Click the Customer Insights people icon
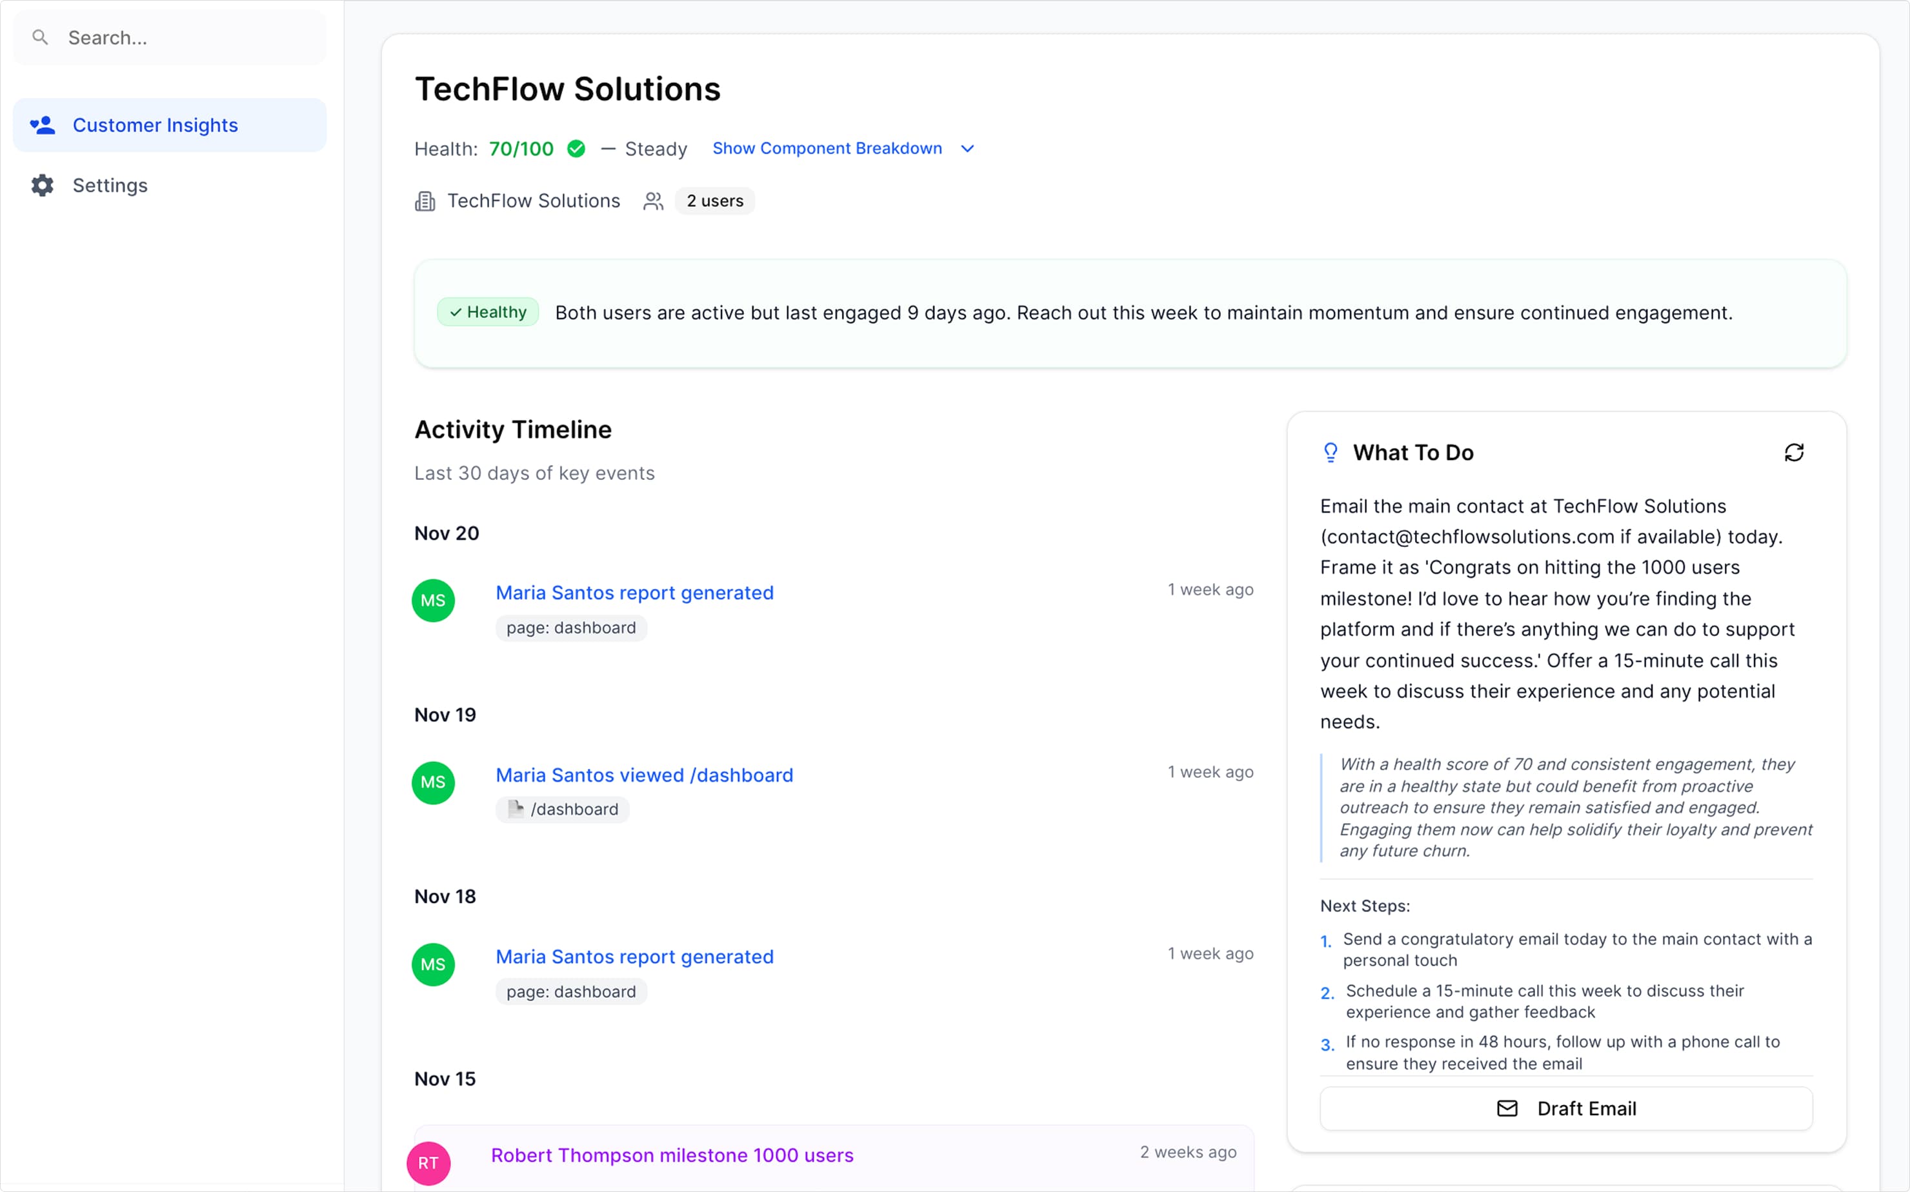 click(43, 125)
